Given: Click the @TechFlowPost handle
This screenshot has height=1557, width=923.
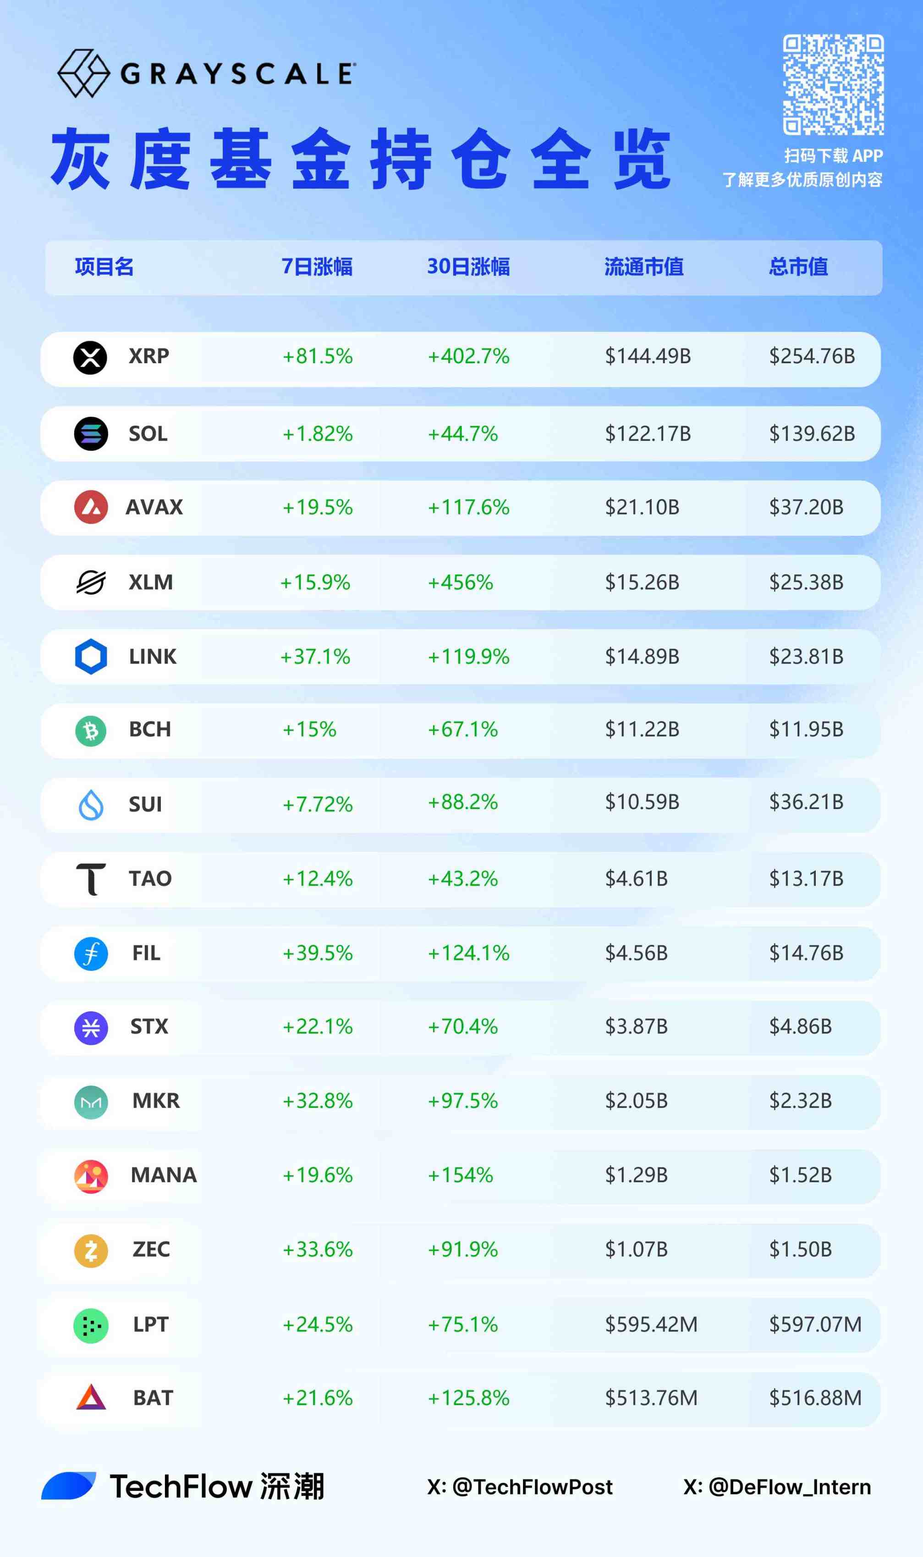Looking at the screenshot, I should pyautogui.click(x=519, y=1487).
